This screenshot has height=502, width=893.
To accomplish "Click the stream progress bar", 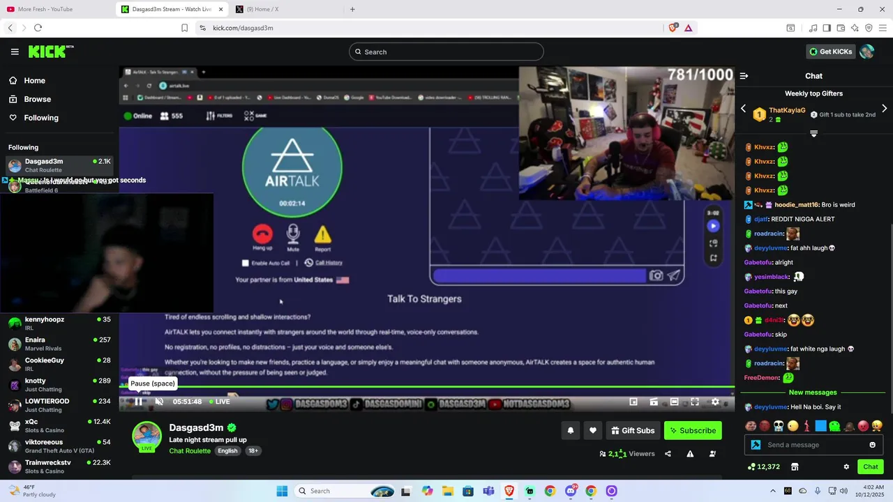I will click(427, 387).
